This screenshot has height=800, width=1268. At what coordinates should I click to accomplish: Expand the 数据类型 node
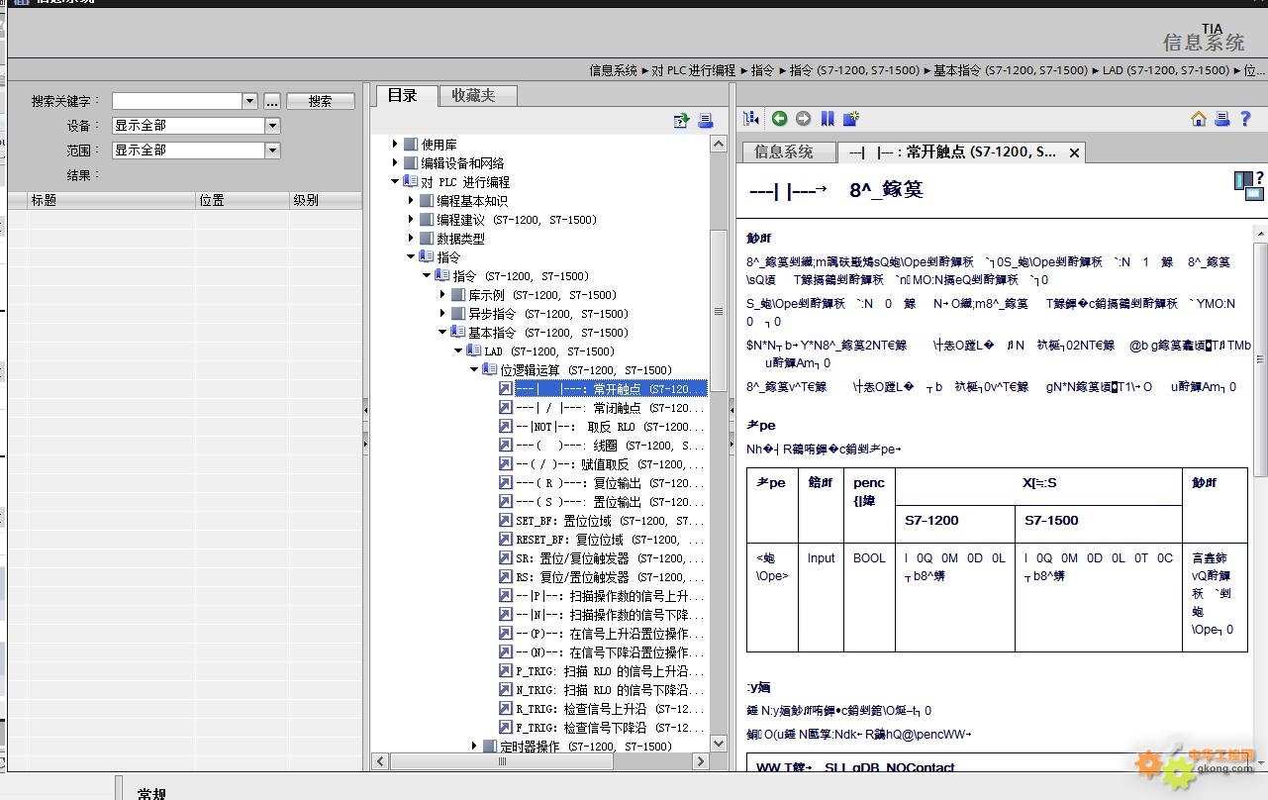pos(411,239)
